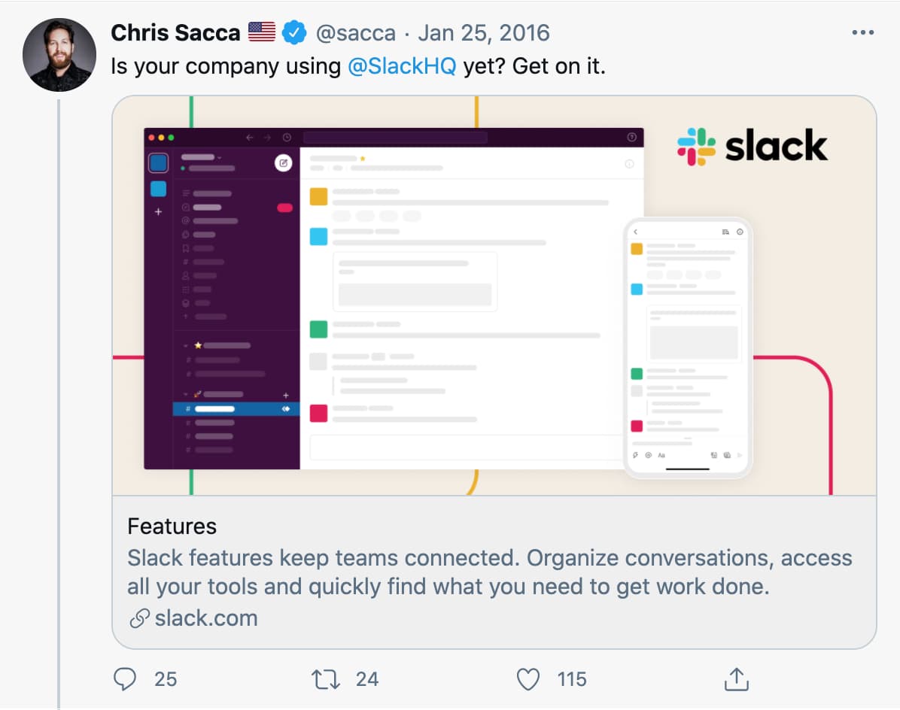
Task: Open the @SlackHQ mention link
Action: tap(402, 66)
